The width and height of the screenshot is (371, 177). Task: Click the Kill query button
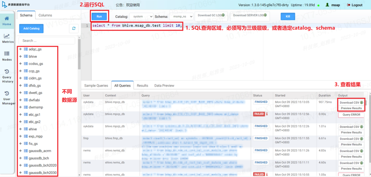click(288, 17)
